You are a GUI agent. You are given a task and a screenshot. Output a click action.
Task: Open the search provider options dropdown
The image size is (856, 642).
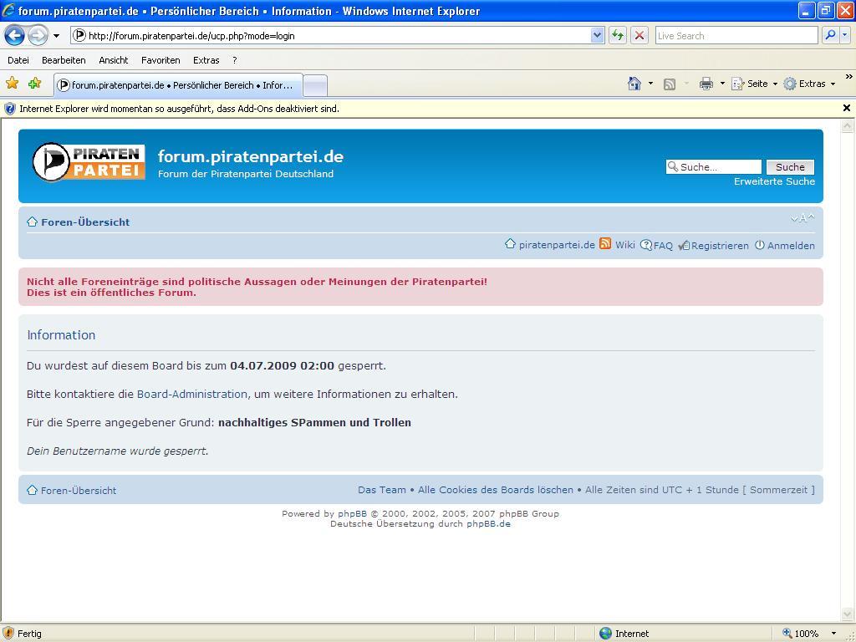pyautogui.click(x=845, y=35)
